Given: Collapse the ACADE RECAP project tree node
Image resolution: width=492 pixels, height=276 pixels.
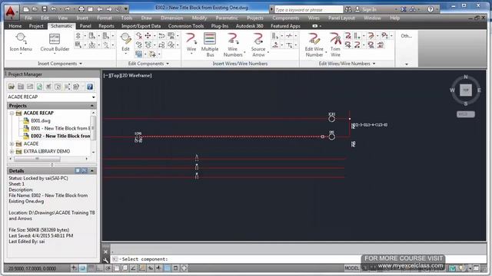Looking at the screenshot, I should click(12, 113).
